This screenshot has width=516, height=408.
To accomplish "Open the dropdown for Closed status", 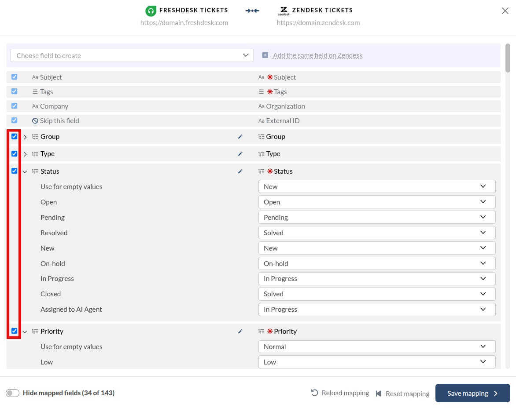I will pos(377,294).
